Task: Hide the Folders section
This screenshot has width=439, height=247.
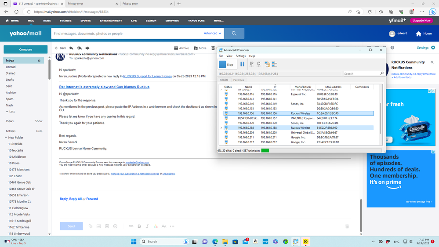Action: tap(39, 131)
